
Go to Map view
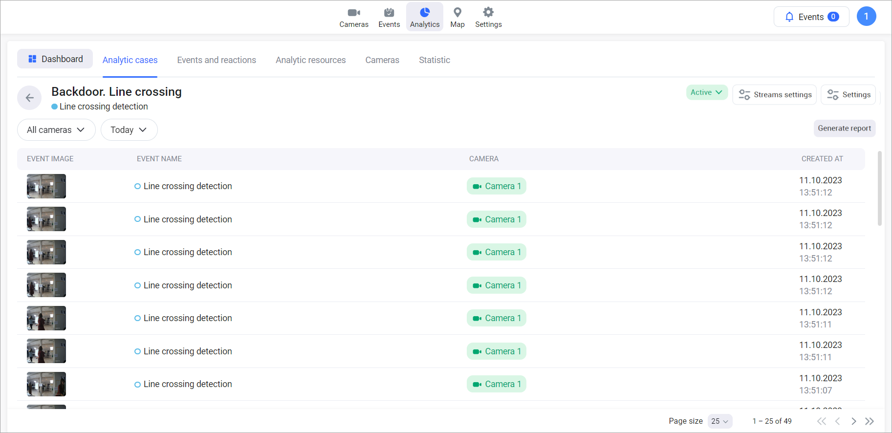pyautogui.click(x=457, y=17)
